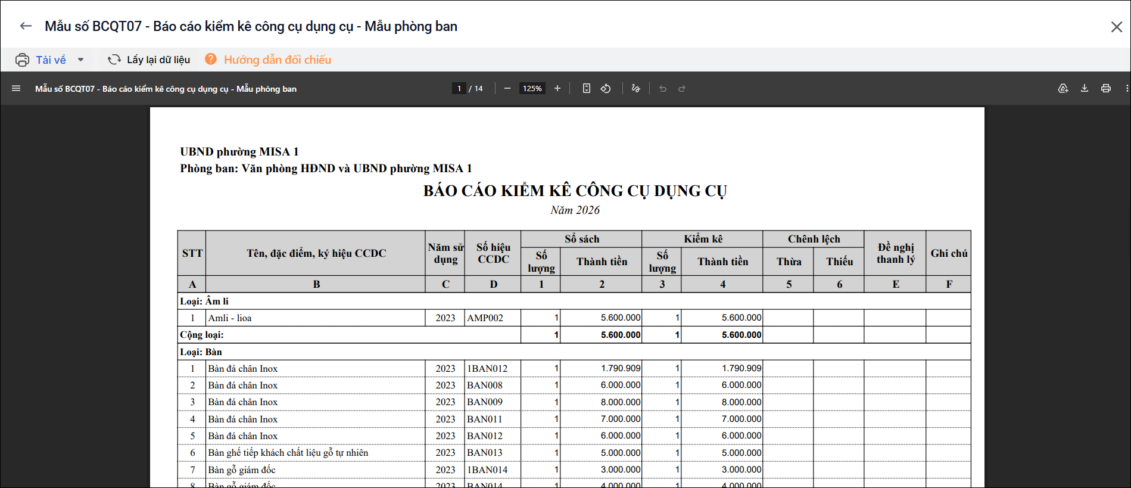Click the Kiểm kê amount 8.000.000

741,402
